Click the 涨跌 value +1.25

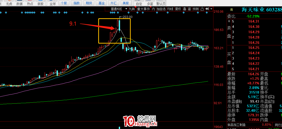[255, 79]
